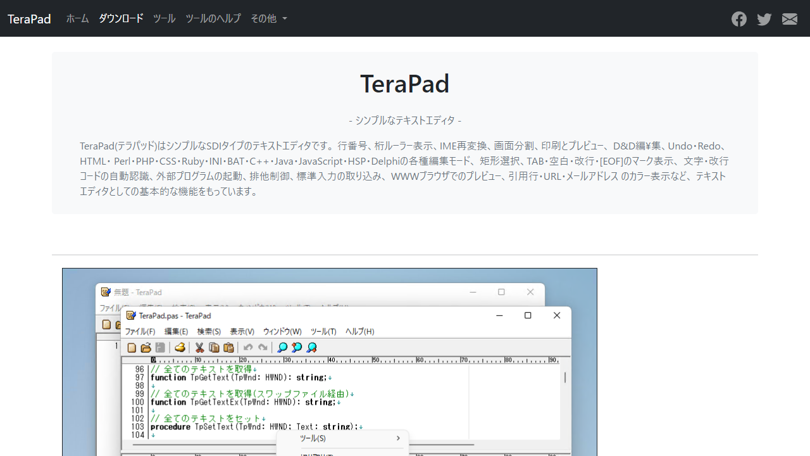Click the envelope mail icon in navbar
Screen dimensions: 810x456
pos(790,19)
